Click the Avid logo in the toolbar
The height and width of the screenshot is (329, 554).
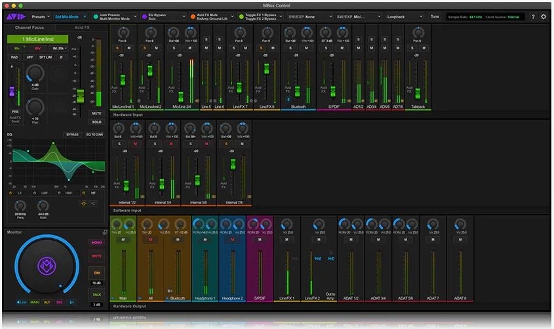point(16,16)
